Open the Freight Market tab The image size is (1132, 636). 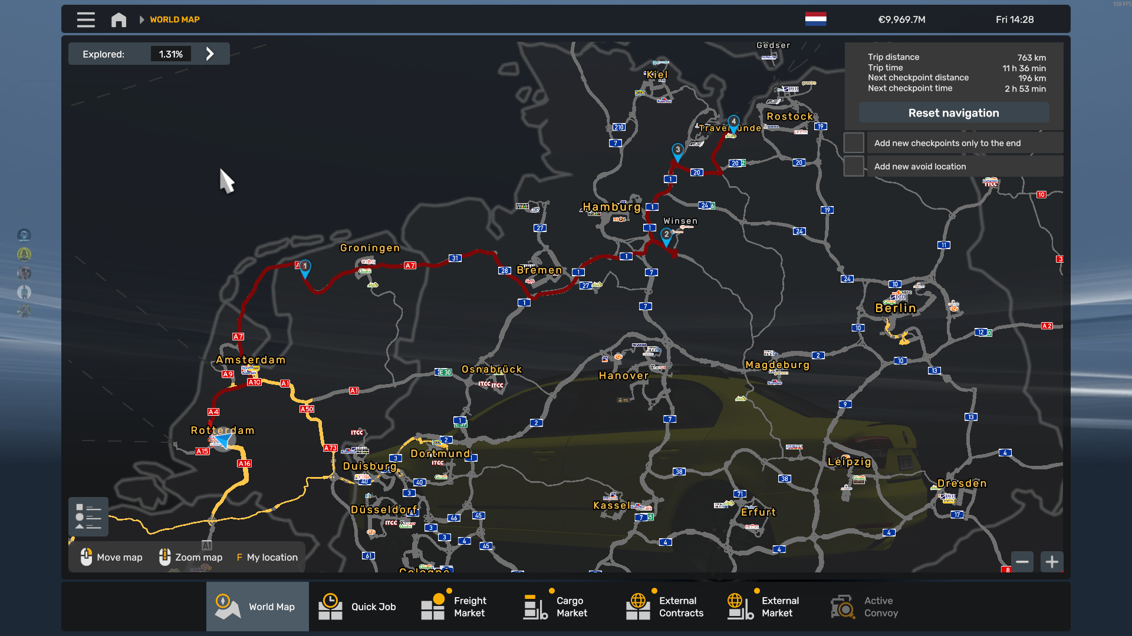(462, 607)
